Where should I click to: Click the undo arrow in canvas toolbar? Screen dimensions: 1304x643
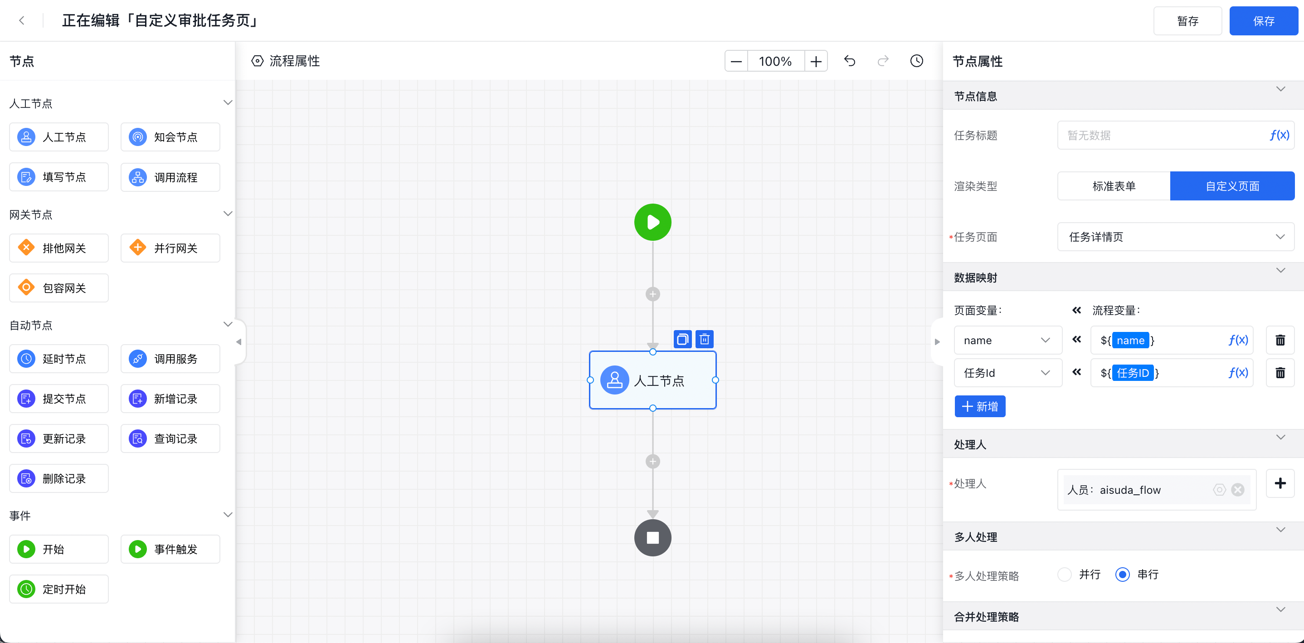tap(849, 61)
